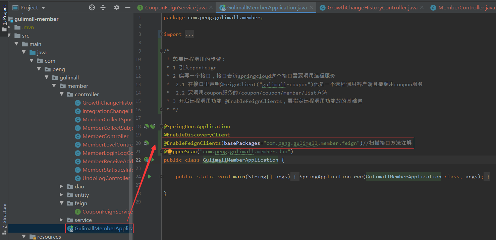Open the Project view selector dropdown
The height and width of the screenshot is (240, 496).
click(x=29, y=7)
